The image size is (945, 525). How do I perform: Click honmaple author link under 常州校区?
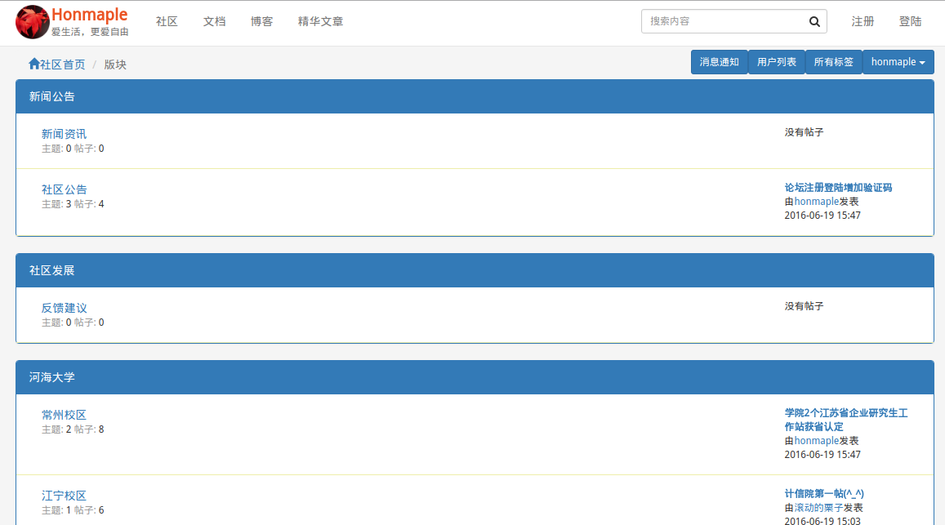816,441
